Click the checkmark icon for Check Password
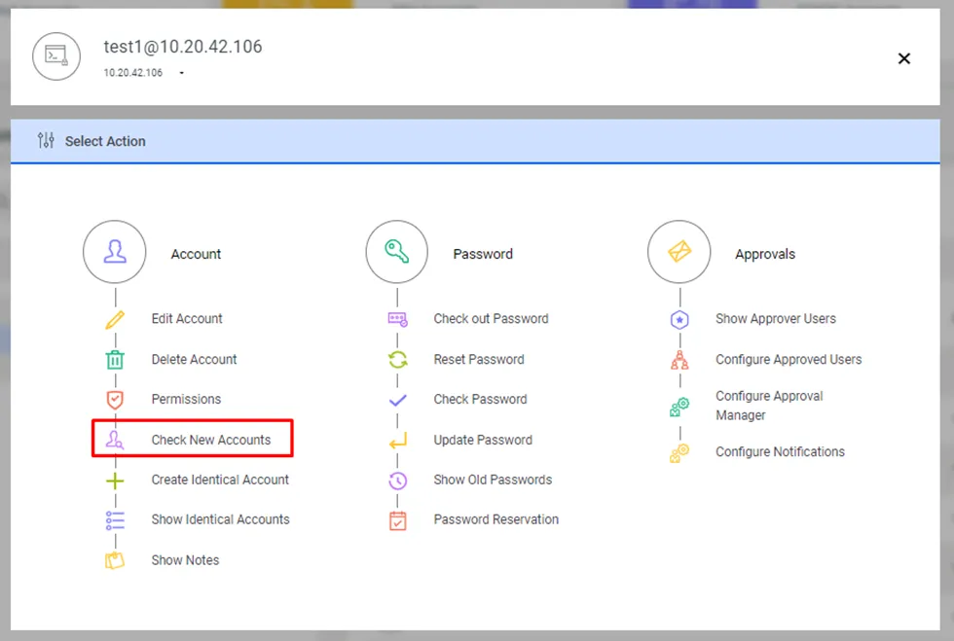This screenshot has height=641, width=954. 397,400
